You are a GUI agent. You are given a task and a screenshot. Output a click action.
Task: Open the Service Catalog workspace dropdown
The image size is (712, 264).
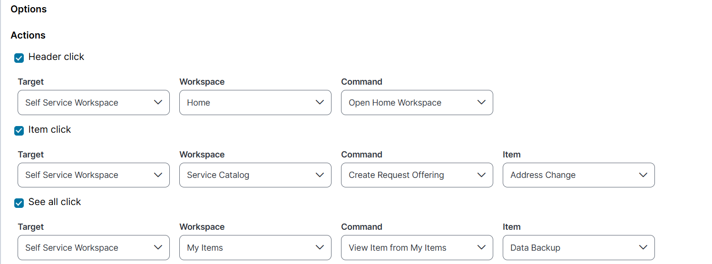pyautogui.click(x=255, y=175)
